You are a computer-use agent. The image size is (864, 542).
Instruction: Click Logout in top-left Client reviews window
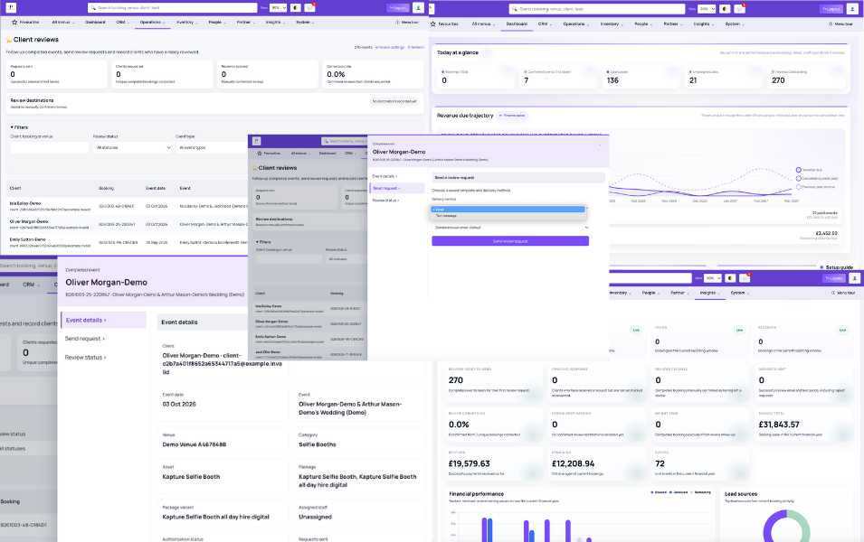pos(398,8)
